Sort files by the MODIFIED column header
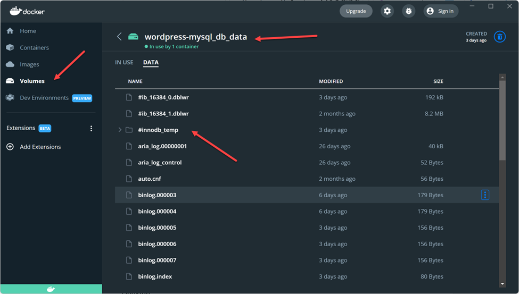The image size is (519, 294). pyautogui.click(x=331, y=81)
